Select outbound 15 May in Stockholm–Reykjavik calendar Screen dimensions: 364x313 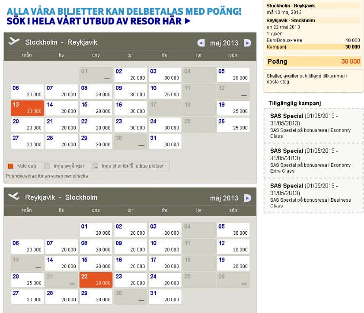(x=96, y=108)
